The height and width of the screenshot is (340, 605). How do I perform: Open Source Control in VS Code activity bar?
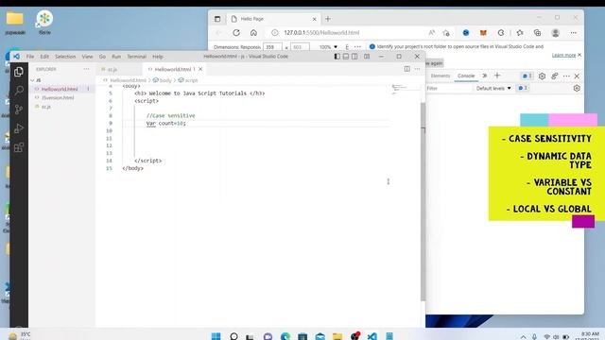pos(19,110)
